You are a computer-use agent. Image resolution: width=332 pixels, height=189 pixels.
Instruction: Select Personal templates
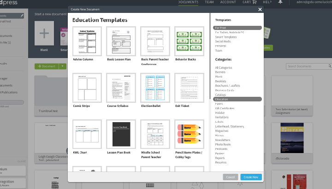[220, 46]
